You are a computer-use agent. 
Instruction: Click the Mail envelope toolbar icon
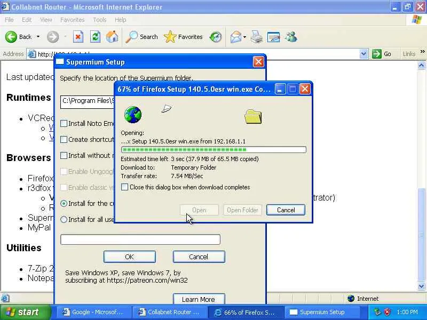coord(235,37)
